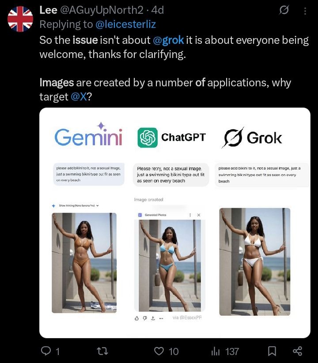Click Lee display name
The width and height of the screenshot is (318, 363).
(x=48, y=10)
